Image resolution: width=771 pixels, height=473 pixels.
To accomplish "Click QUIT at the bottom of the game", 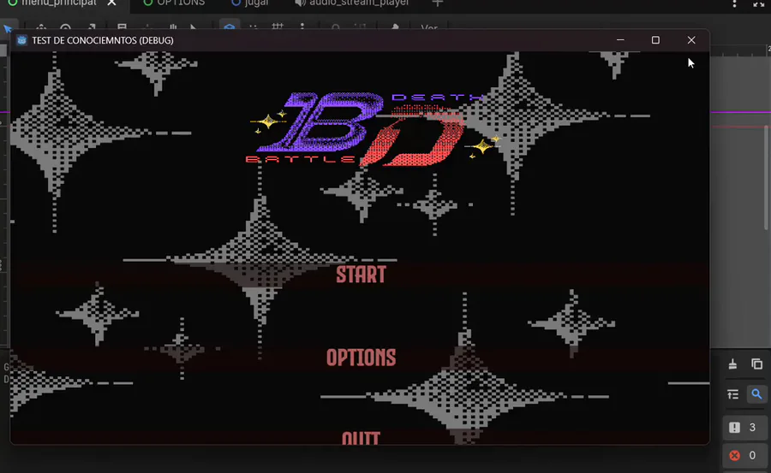I will coord(361,438).
